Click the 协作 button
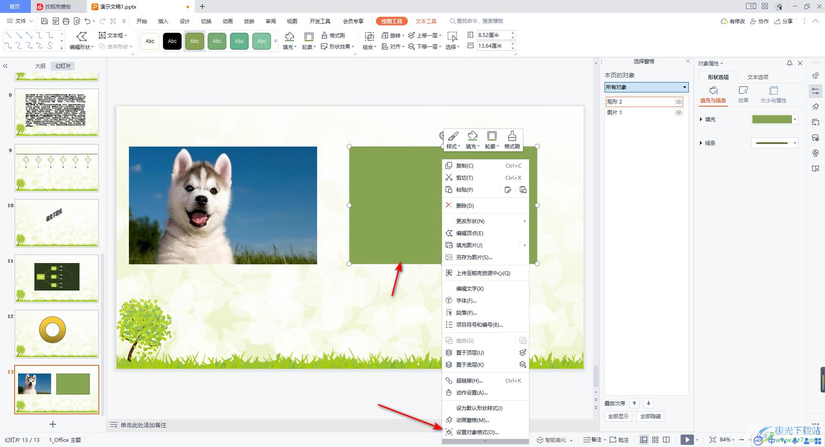 click(x=760, y=21)
